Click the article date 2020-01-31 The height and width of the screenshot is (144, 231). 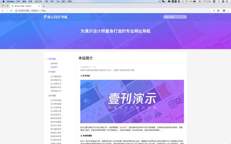coord(87,67)
